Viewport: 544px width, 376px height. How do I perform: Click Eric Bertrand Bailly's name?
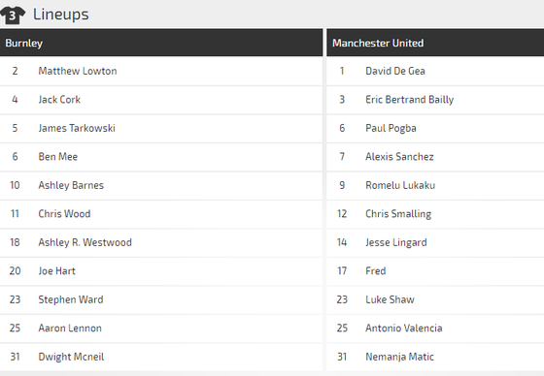pos(409,100)
